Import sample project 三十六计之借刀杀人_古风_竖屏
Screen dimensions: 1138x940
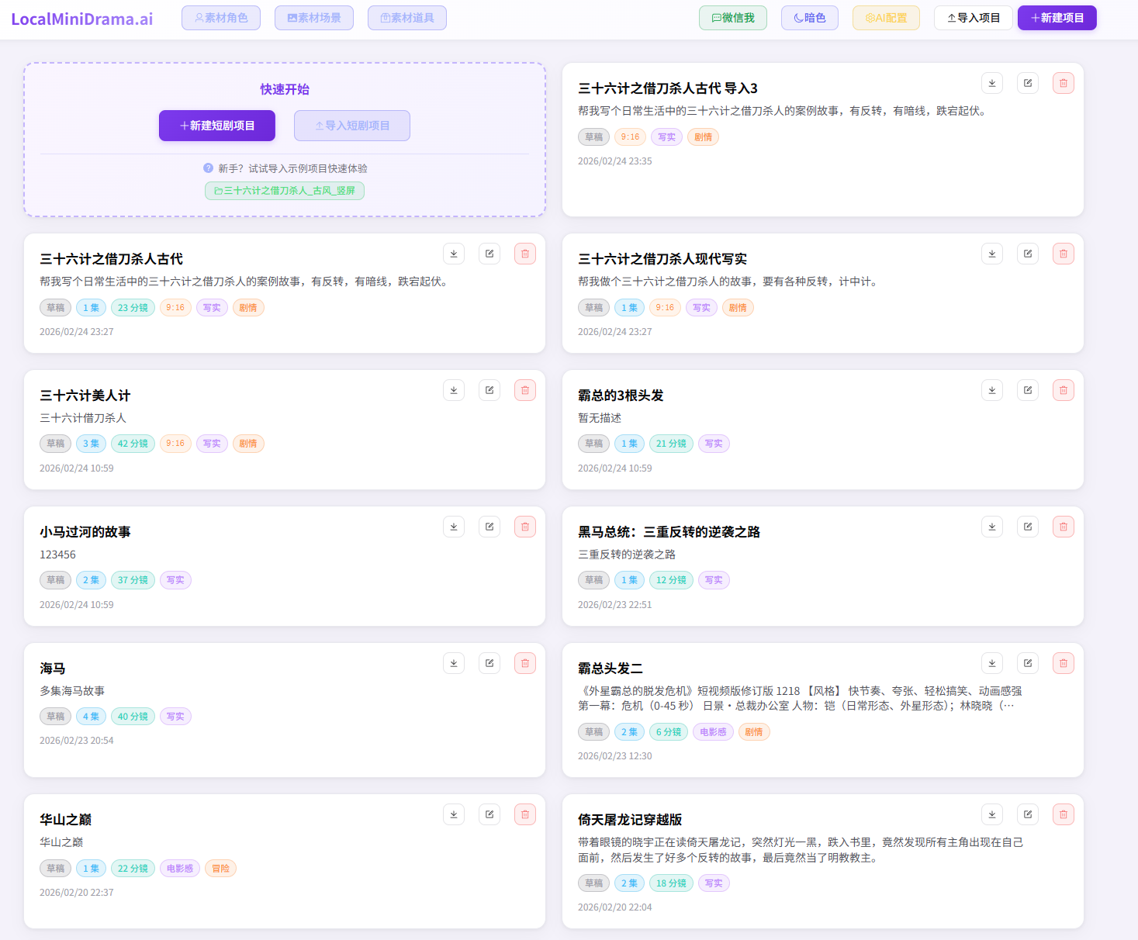pyautogui.click(x=285, y=191)
